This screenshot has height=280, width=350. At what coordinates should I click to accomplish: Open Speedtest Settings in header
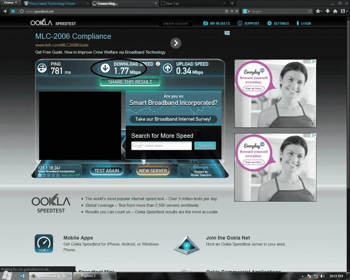point(278,23)
